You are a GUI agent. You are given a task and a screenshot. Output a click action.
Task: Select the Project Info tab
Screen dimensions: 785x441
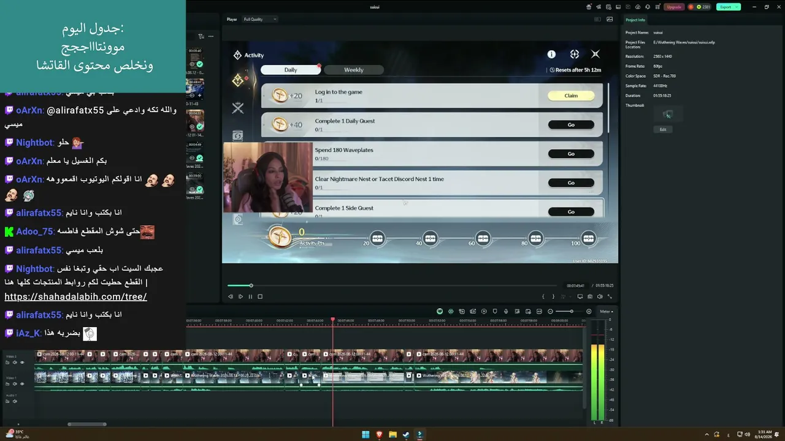coord(635,20)
